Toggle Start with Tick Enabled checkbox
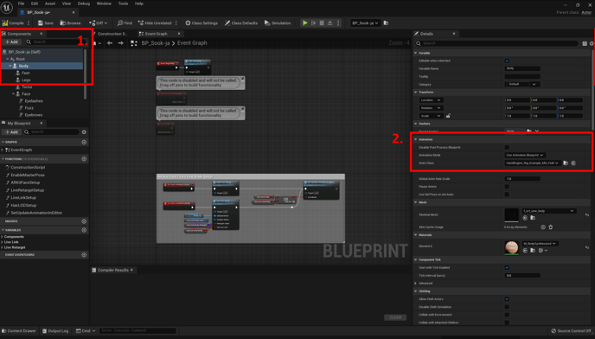This screenshot has width=595, height=339. 507,267
